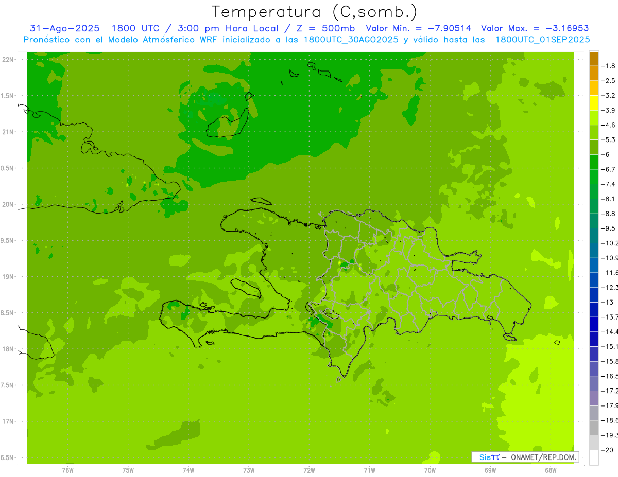Pick the yellow swatch between -3.2 and -3.9

[594, 103]
